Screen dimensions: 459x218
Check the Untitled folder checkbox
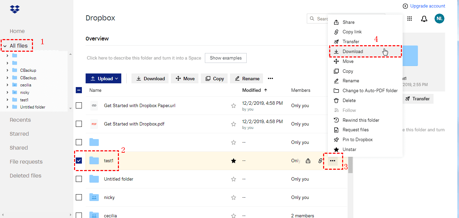[79, 179]
